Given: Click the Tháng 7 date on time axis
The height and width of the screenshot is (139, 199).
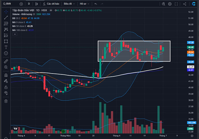Looking at the screenshot, I should coord(163,136).
